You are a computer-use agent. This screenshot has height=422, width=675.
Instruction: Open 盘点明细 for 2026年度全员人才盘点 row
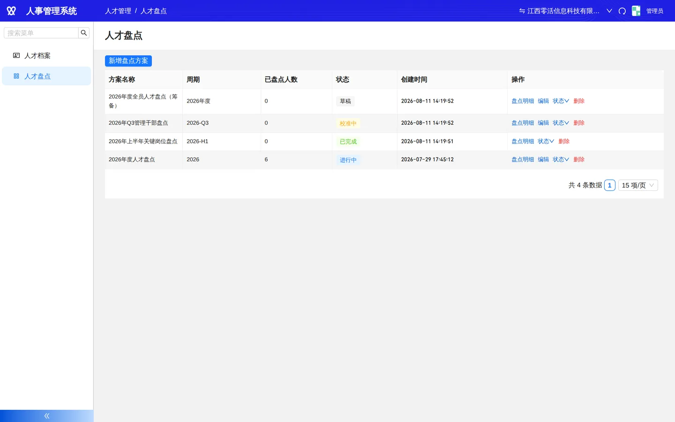point(523,101)
